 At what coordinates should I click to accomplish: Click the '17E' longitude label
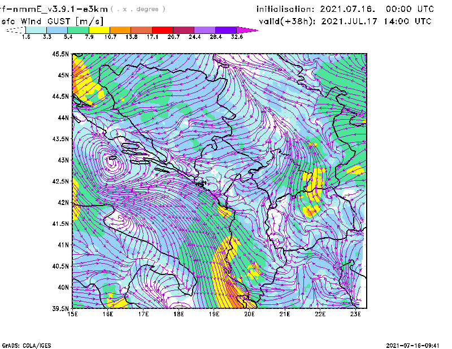tap(144, 314)
